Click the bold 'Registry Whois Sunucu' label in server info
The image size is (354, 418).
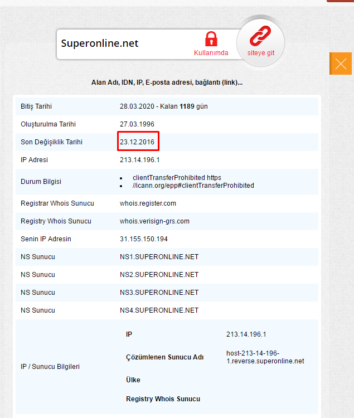(x=163, y=399)
